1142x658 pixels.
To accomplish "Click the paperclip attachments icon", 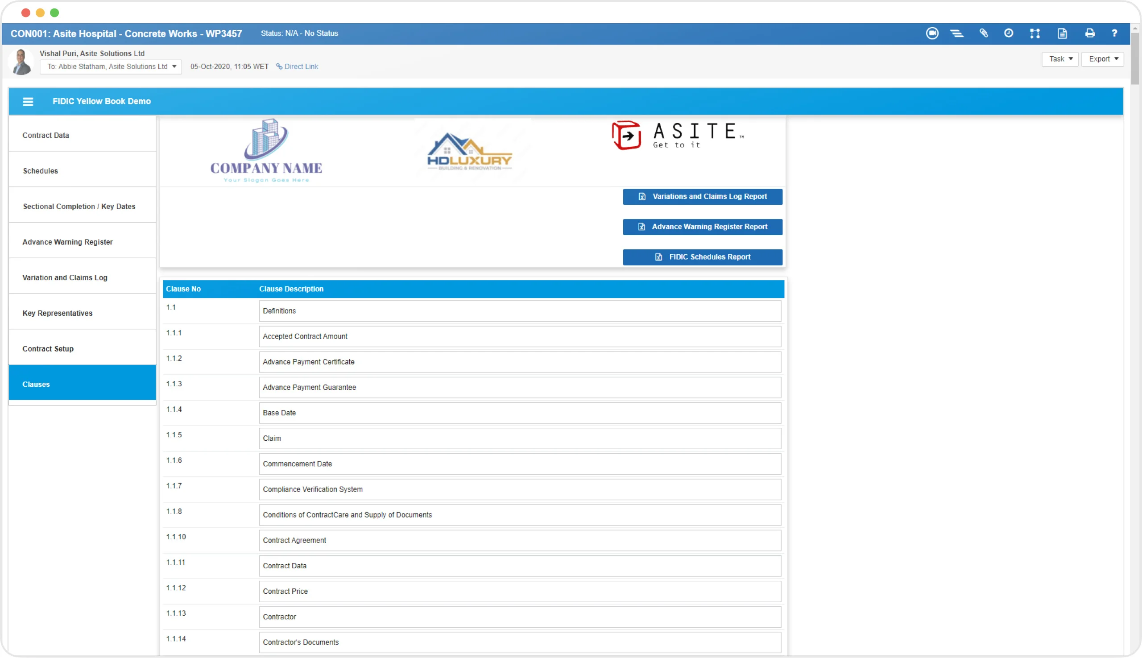I will (x=983, y=33).
